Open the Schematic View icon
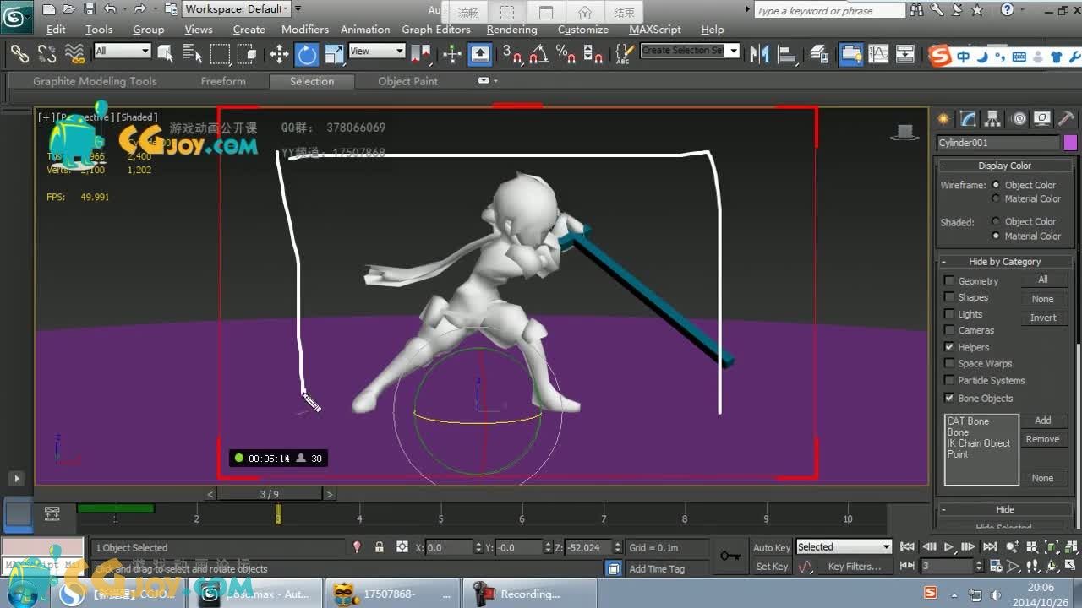Screen dimensions: 1082x608 click(905, 53)
